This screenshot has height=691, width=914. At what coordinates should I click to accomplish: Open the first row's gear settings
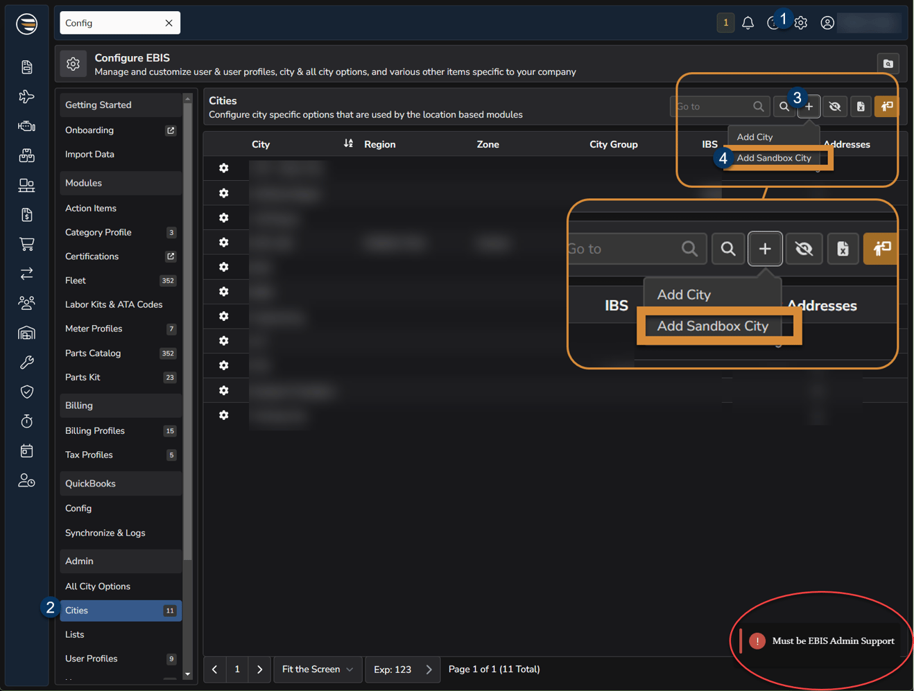tap(223, 168)
